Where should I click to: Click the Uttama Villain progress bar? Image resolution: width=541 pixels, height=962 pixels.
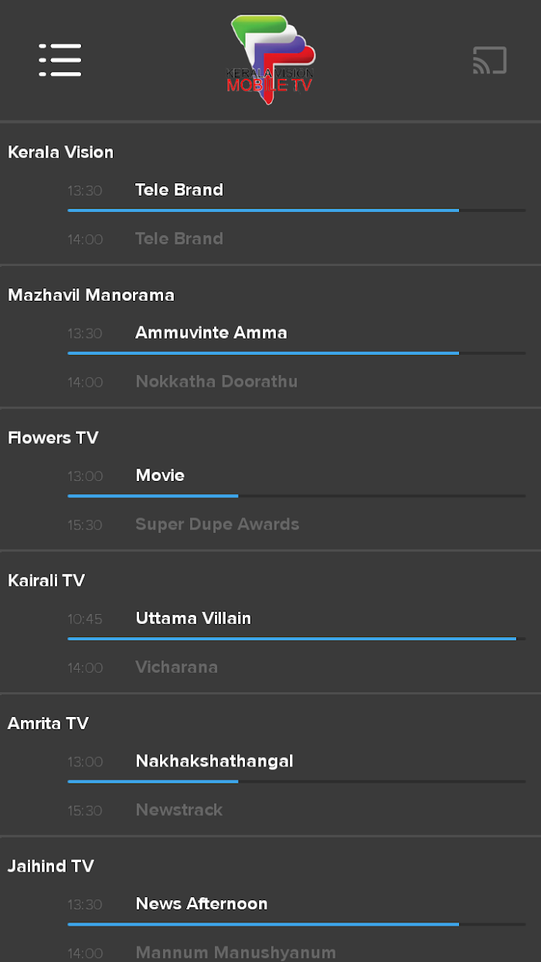(x=296, y=639)
